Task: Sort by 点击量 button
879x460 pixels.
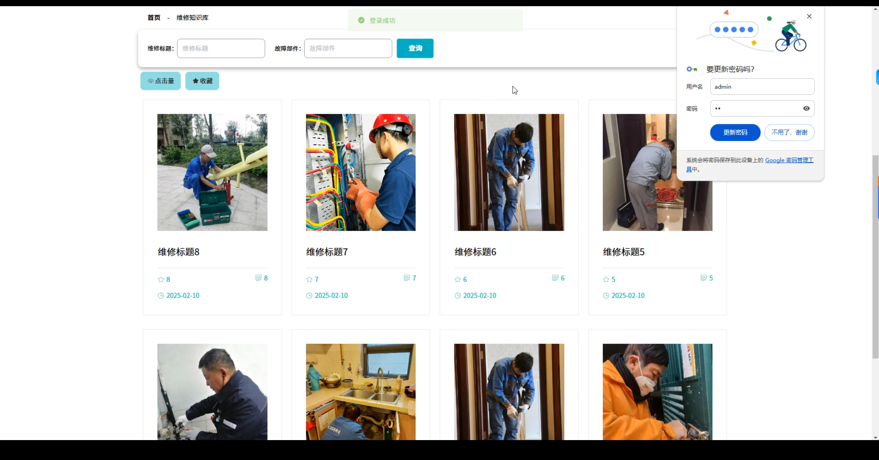Action: tap(160, 81)
